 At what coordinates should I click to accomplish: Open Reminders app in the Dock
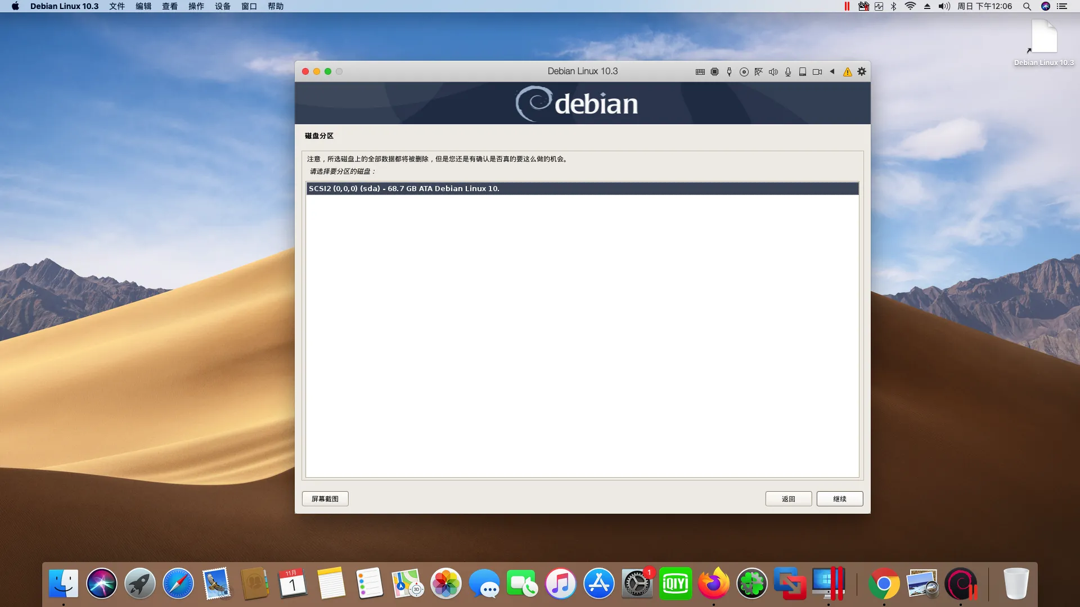tap(370, 583)
